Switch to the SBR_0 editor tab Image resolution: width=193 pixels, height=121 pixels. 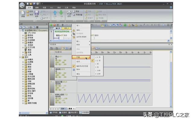(66, 28)
